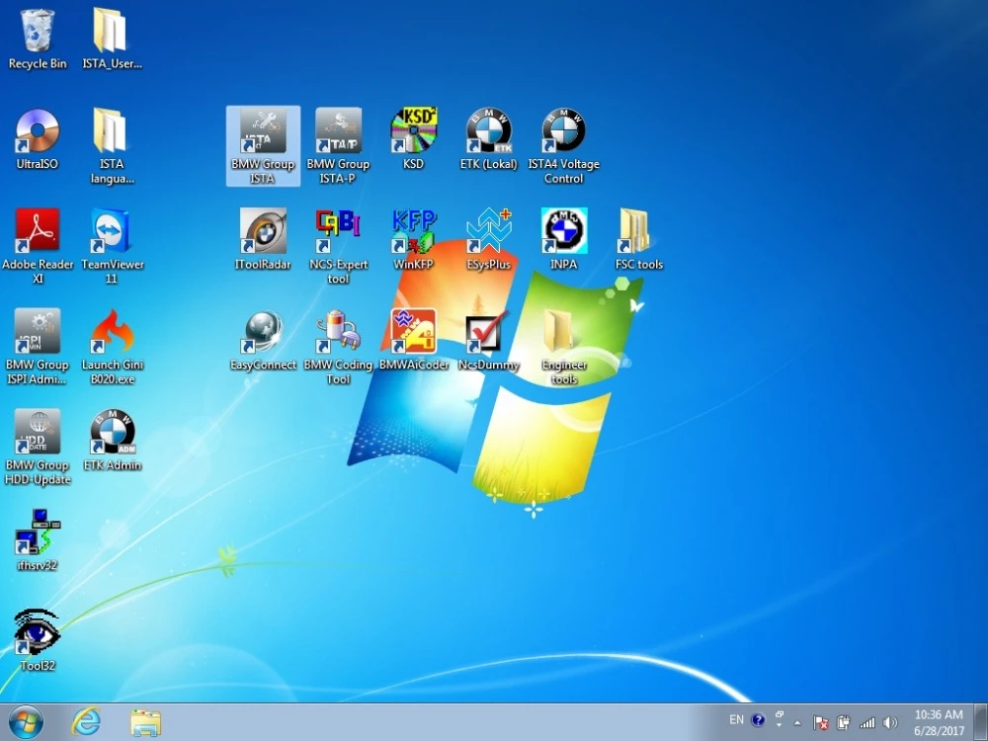
Task: Open Windows Explorer from taskbar
Action: (145, 722)
